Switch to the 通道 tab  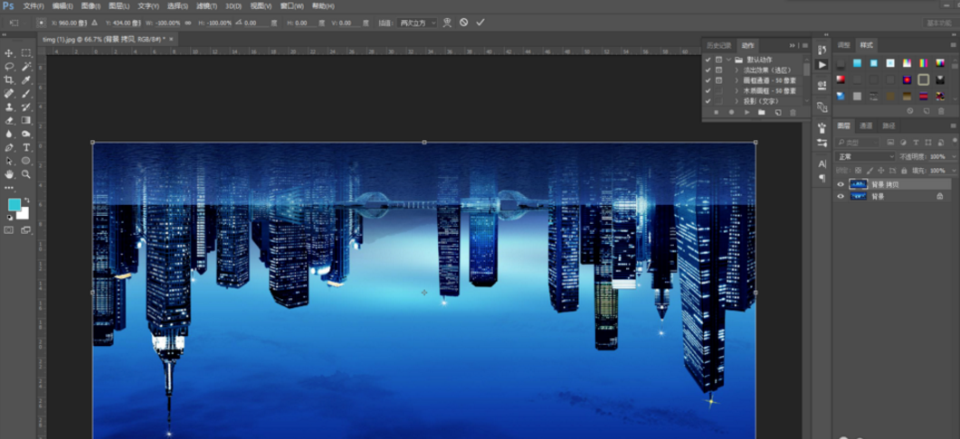pos(866,126)
